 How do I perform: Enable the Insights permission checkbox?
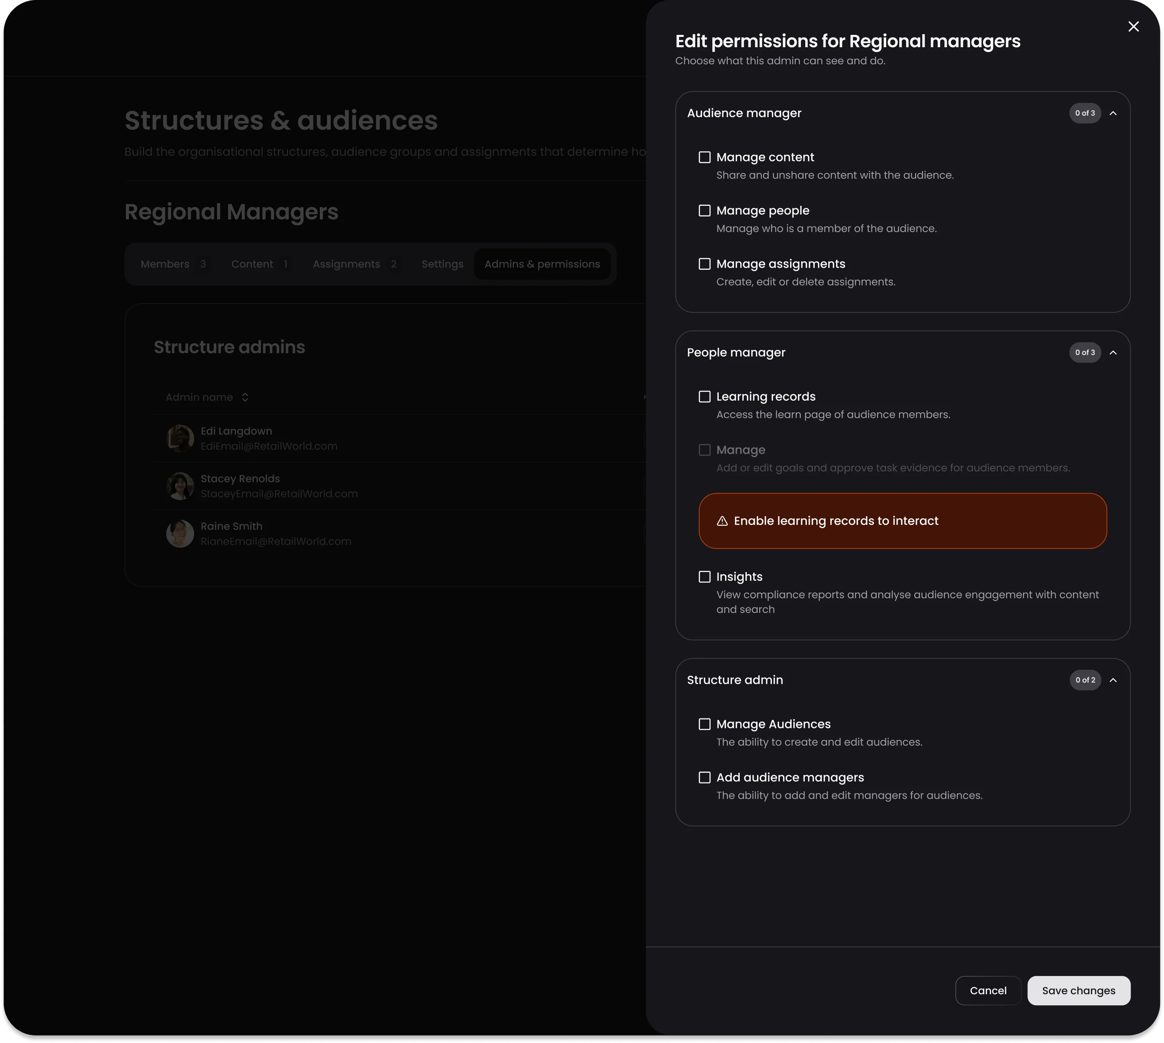pyautogui.click(x=704, y=577)
